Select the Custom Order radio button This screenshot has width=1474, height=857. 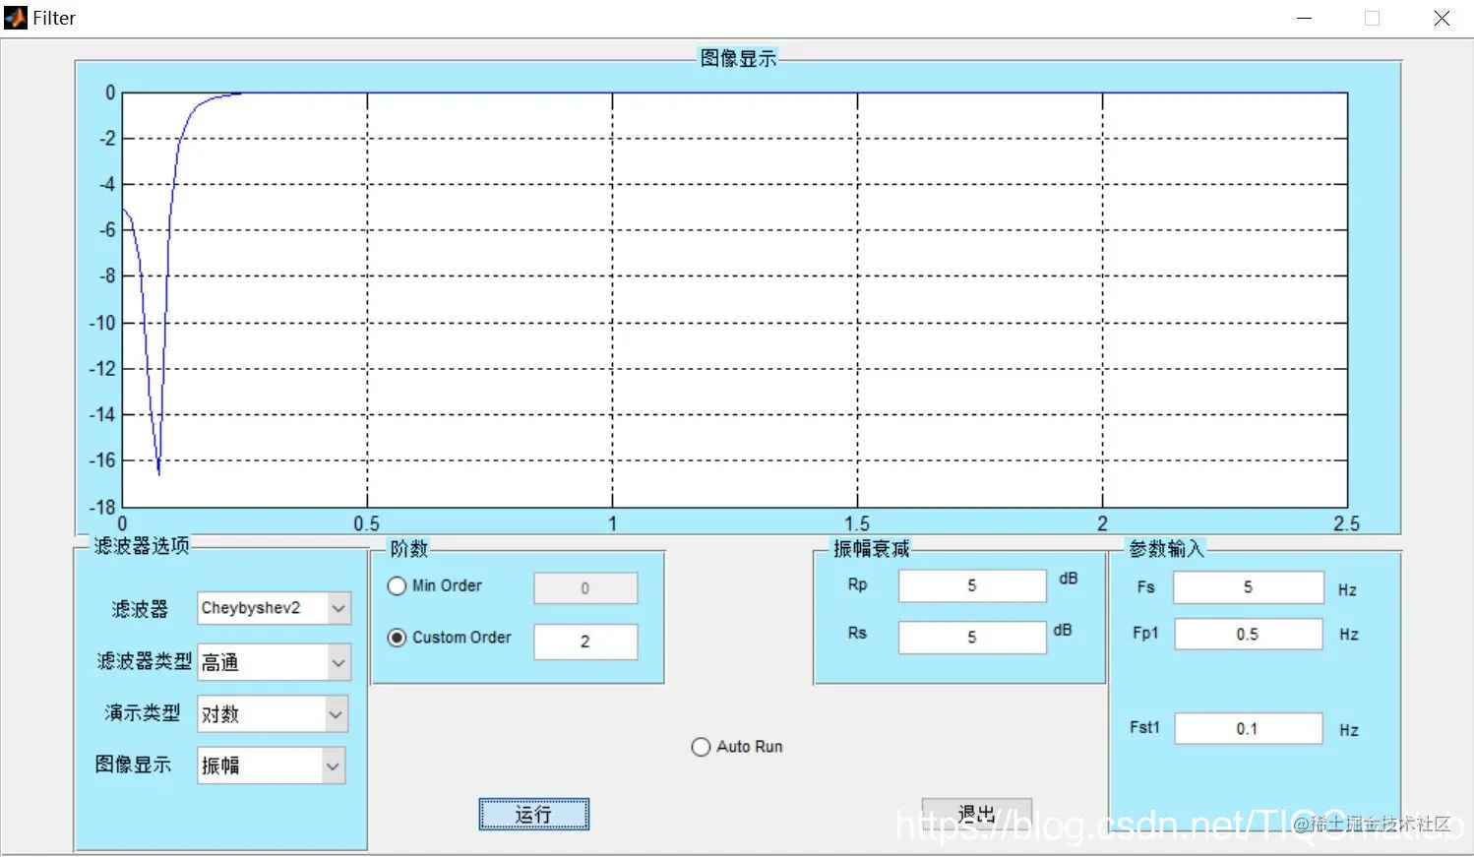[397, 637]
